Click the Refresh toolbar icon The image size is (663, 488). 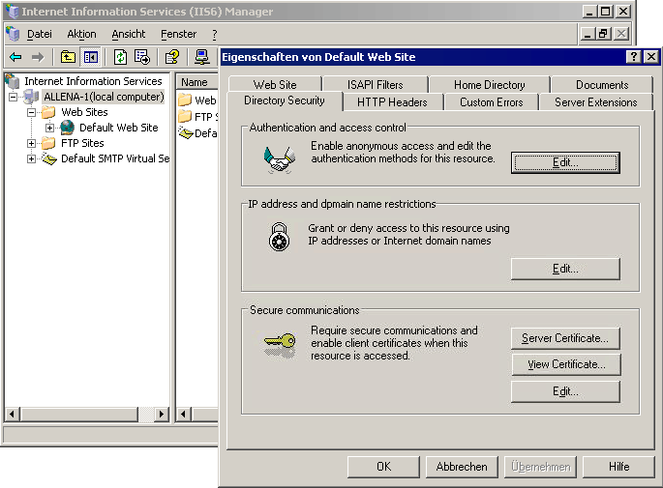(x=121, y=57)
